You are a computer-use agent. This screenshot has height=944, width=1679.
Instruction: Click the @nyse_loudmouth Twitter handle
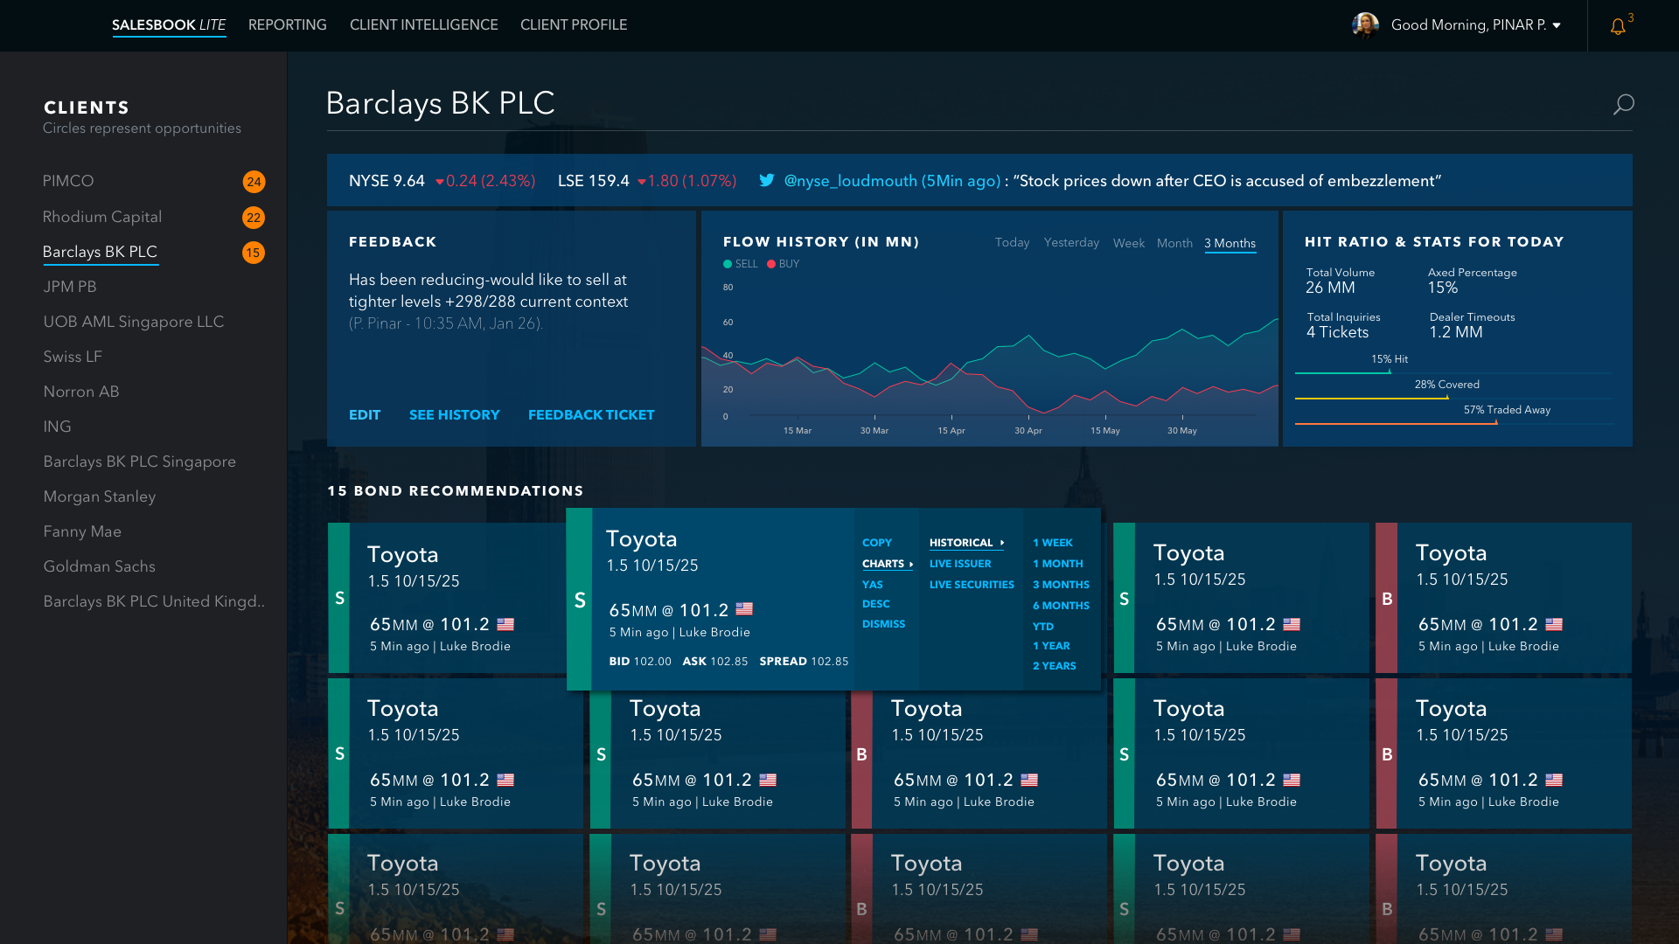point(848,181)
